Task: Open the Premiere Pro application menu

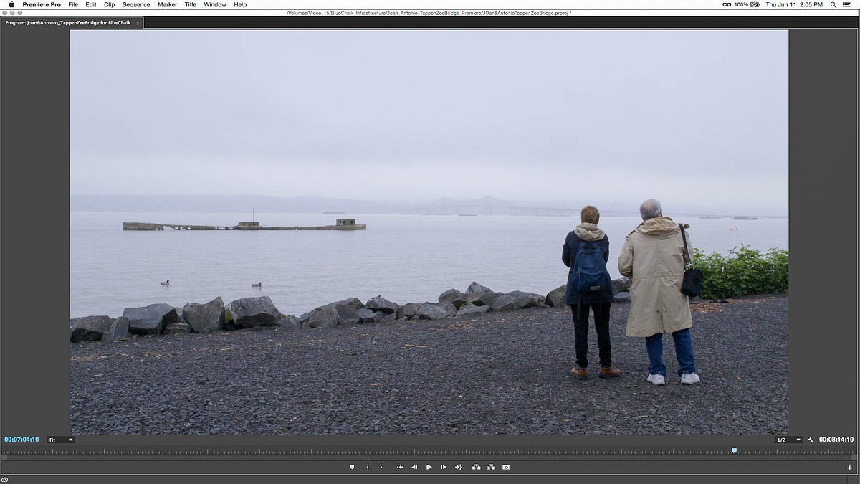Action: 42,4
